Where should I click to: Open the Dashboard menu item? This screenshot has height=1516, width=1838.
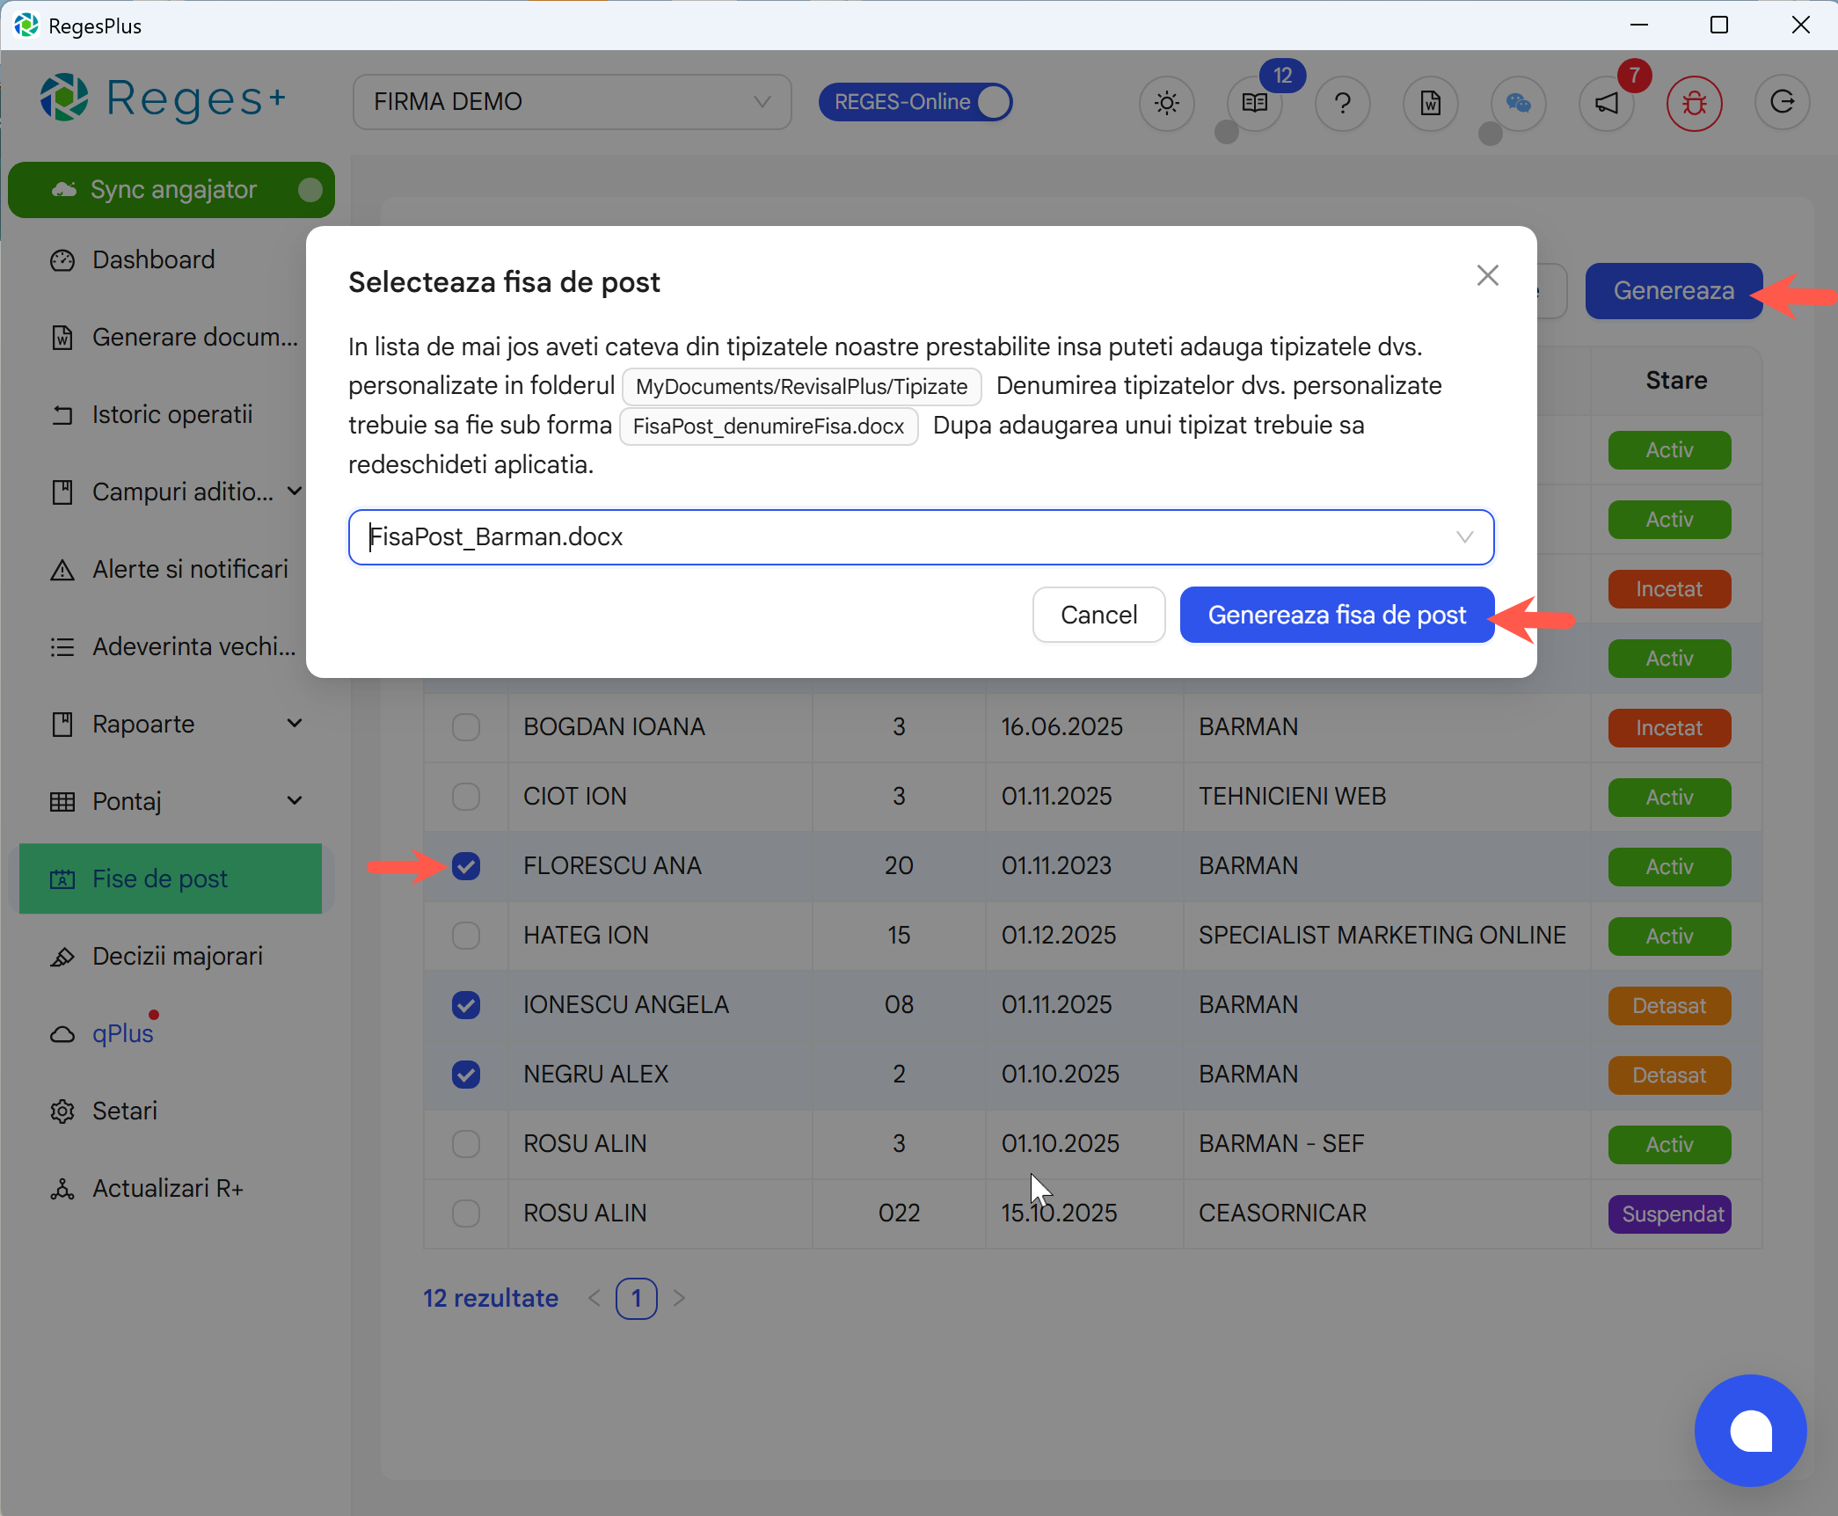click(x=152, y=259)
